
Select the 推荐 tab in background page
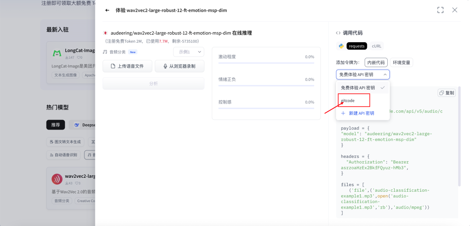[55, 125]
